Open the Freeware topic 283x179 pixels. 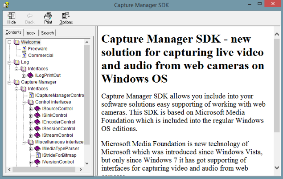point(38,49)
